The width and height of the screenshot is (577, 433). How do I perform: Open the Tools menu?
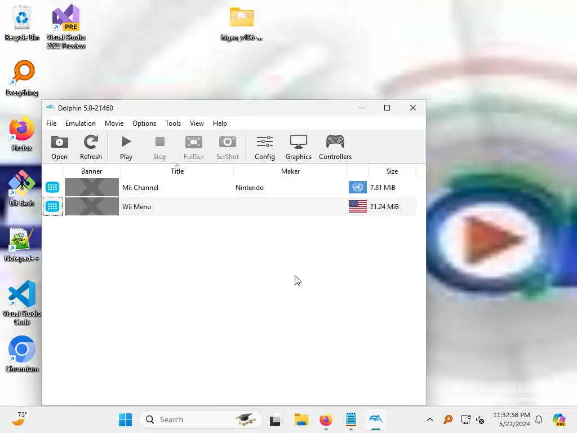click(173, 123)
